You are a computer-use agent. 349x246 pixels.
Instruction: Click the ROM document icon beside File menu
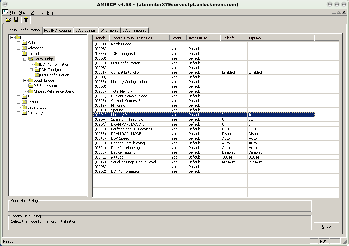(x=5, y=12)
